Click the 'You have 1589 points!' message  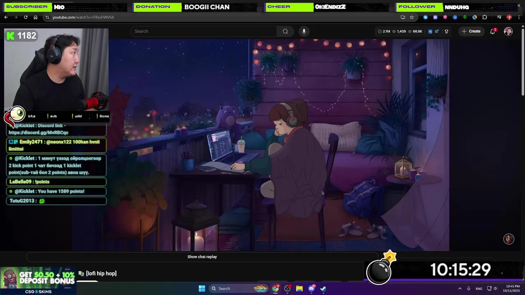click(x=57, y=191)
